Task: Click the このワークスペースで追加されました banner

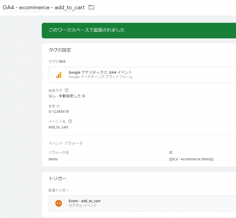Action: click(x=139, y=30)
